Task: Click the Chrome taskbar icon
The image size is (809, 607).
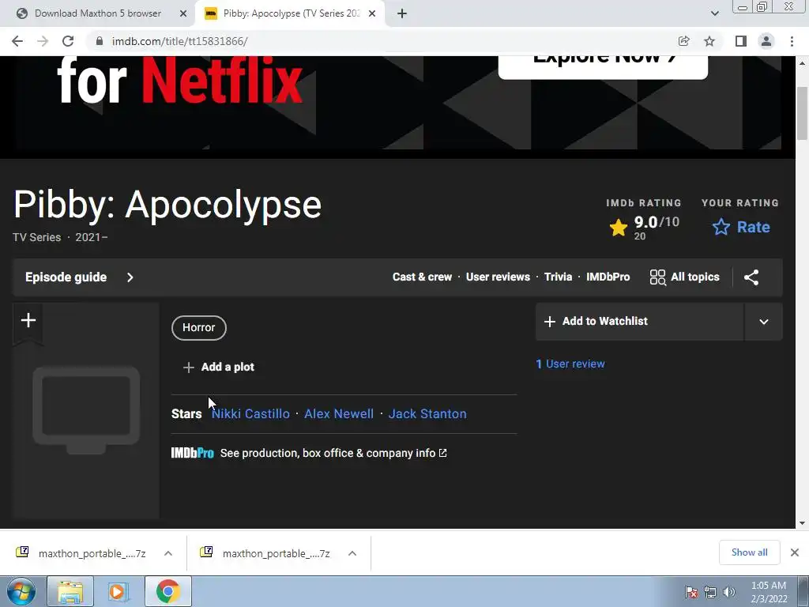Action: coord(167,591)
